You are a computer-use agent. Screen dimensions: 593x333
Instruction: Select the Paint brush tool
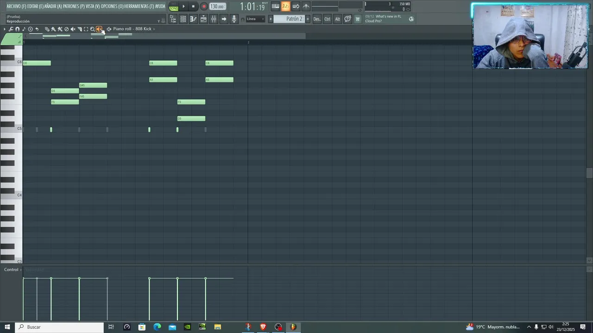(x=53, y=29)
